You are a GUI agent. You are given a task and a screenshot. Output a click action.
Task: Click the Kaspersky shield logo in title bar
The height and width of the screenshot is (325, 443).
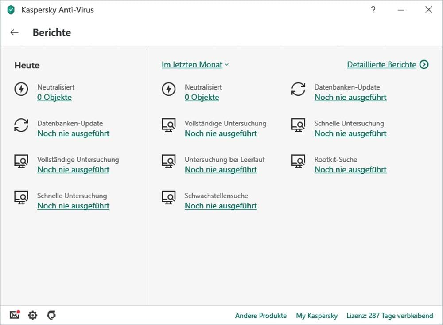pos(12,10)
